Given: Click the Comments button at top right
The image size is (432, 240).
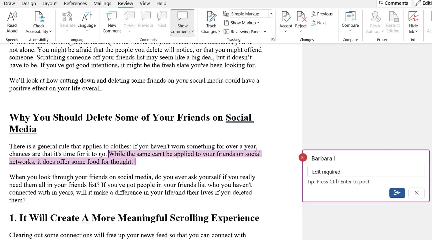Looking at the screenshot, I should pyautogui.click(x=394, y=3).
